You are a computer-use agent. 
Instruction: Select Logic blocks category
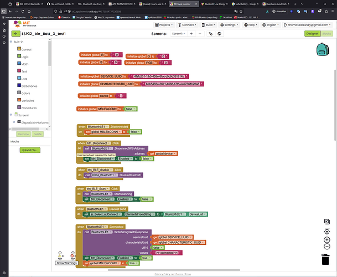click(x=23, y=57)
